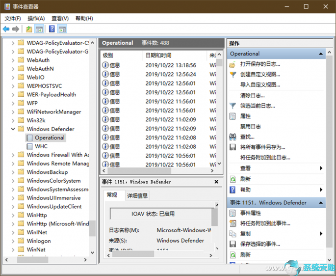Click the save all events disk icon
Screen dimensions: 336x276
(233, 147)
